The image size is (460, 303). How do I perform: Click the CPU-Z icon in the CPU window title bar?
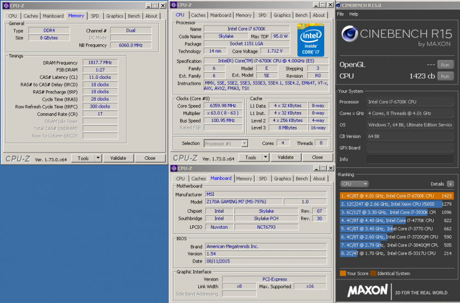click(174, 5)
